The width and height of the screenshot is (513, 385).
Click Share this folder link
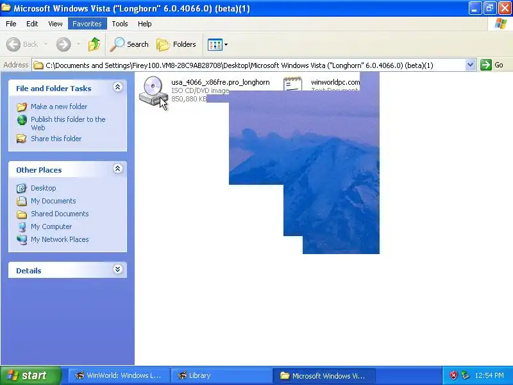point(56,139)
